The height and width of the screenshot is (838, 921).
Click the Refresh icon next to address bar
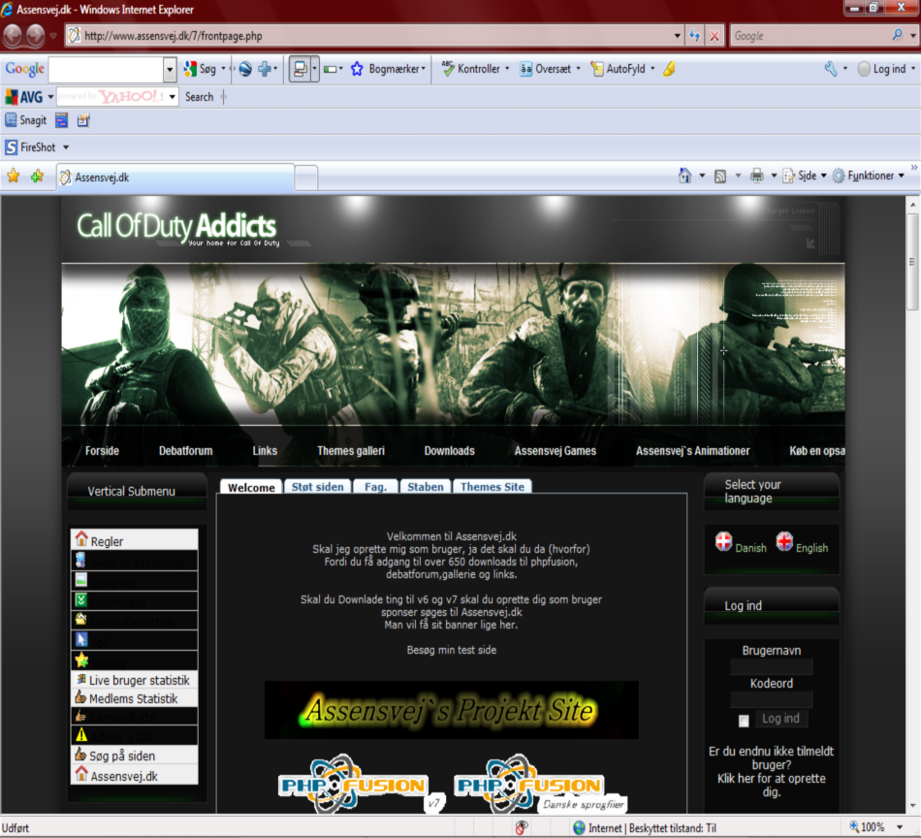pos(695,36)
